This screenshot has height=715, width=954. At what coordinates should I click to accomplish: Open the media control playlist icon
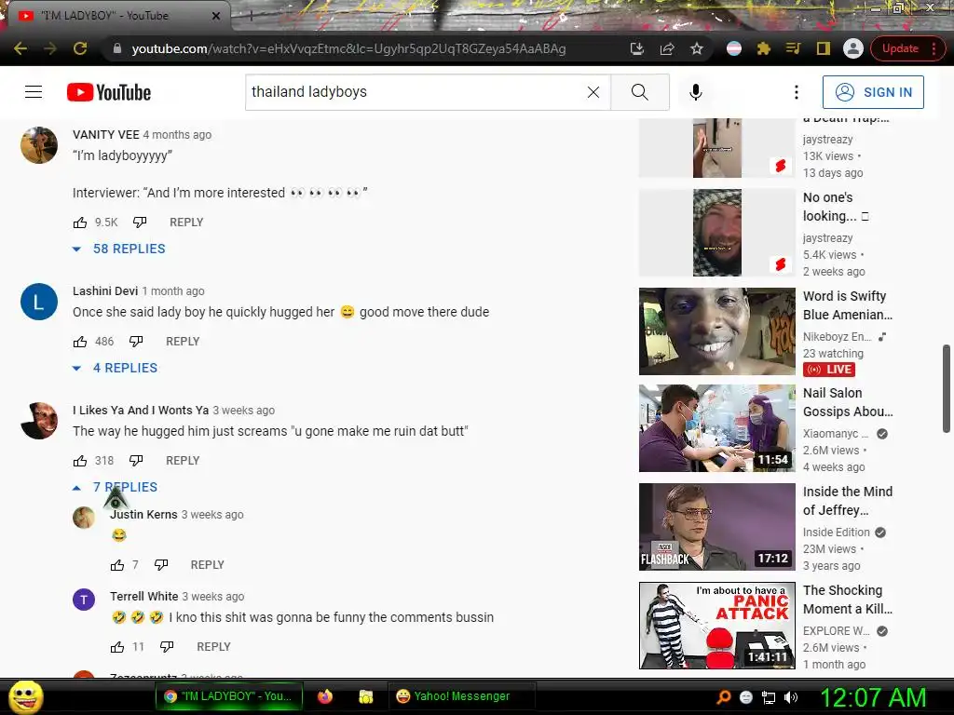[x=793, y=48]
